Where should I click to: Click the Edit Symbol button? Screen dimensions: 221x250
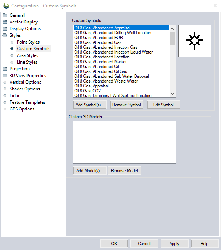[163, 105]
